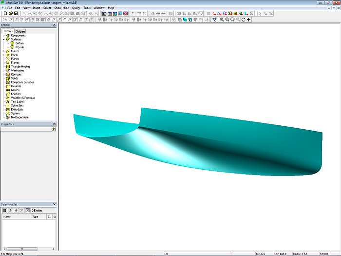Select Composite Surfaces in entity tree
This screenshot has width=341, height=256.
coord(22,82)
